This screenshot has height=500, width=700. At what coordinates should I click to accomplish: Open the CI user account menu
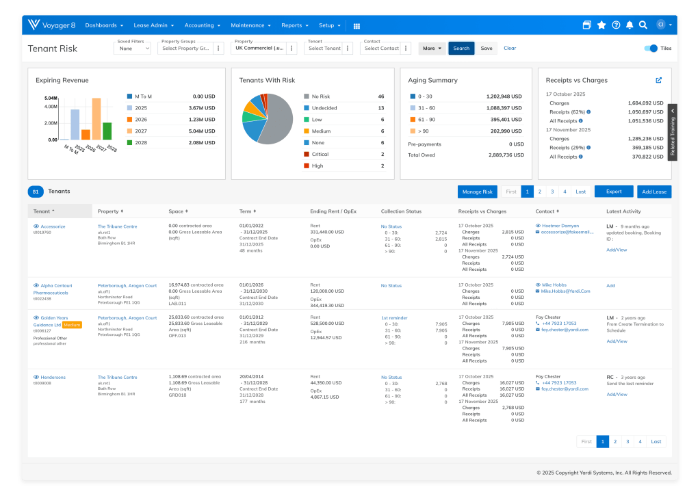(x=661, y=25)
